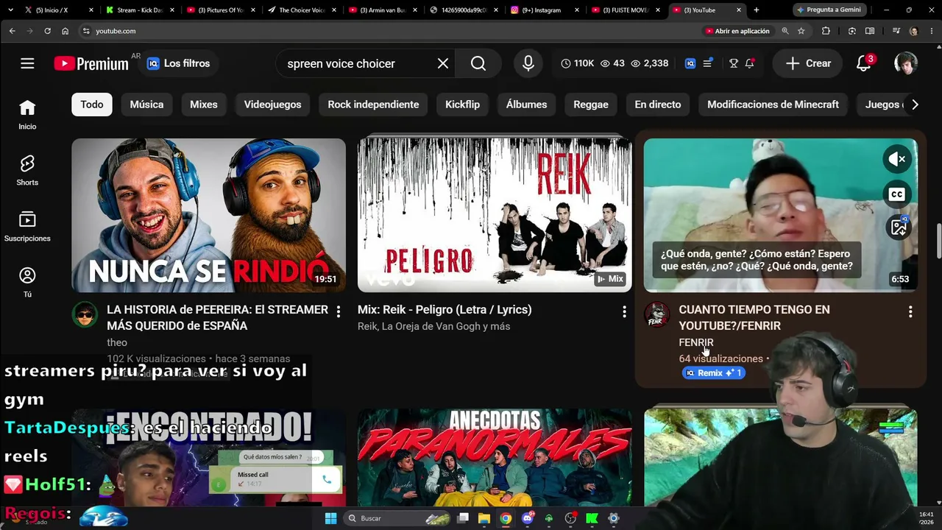This screenshot has width=942, height=530.
Task: Open the vidIQ blue icon in header
Action: pyautogui.click(x=690, y=63)
